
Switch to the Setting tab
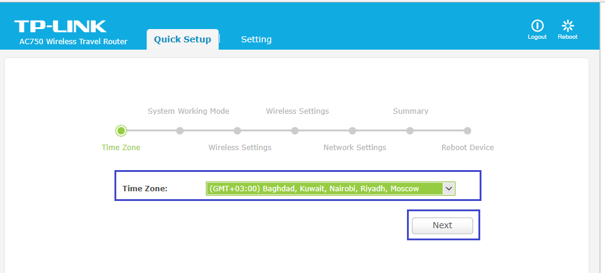(256, 39)
